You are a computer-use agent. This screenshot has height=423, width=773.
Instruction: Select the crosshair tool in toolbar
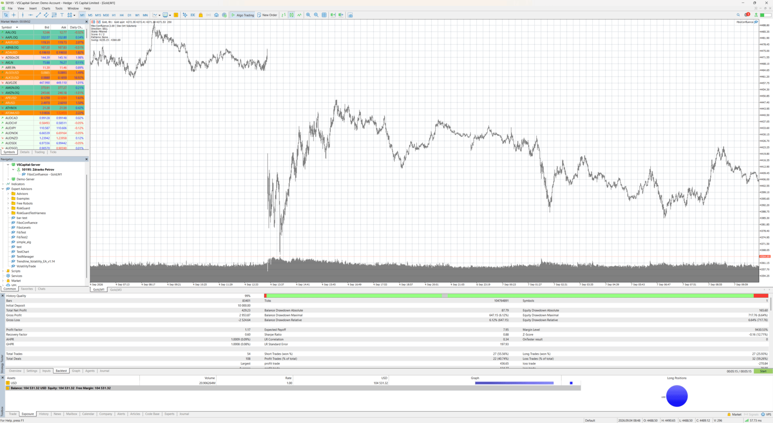[x=14, y=15]
